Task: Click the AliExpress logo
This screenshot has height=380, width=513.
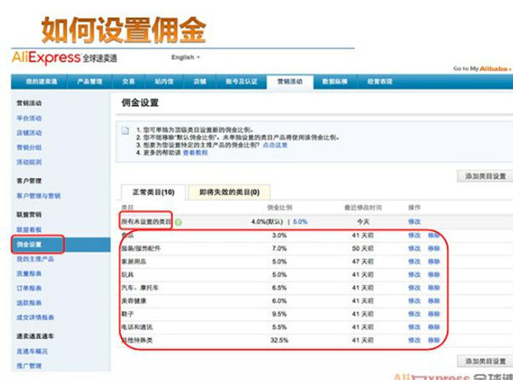Action: coord(64,57)
